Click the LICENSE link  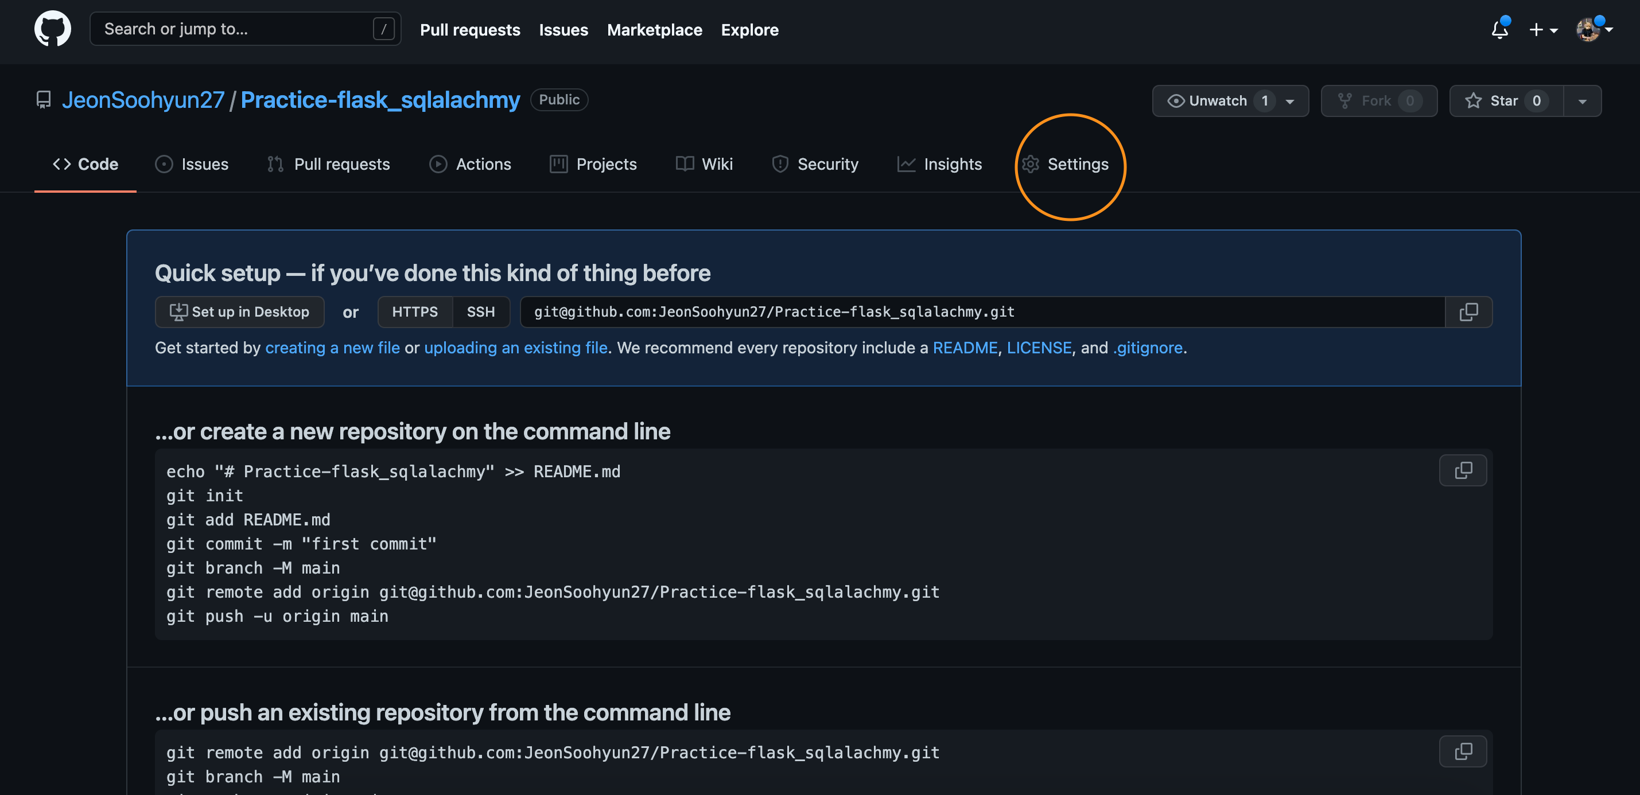tap(1039, 348)
